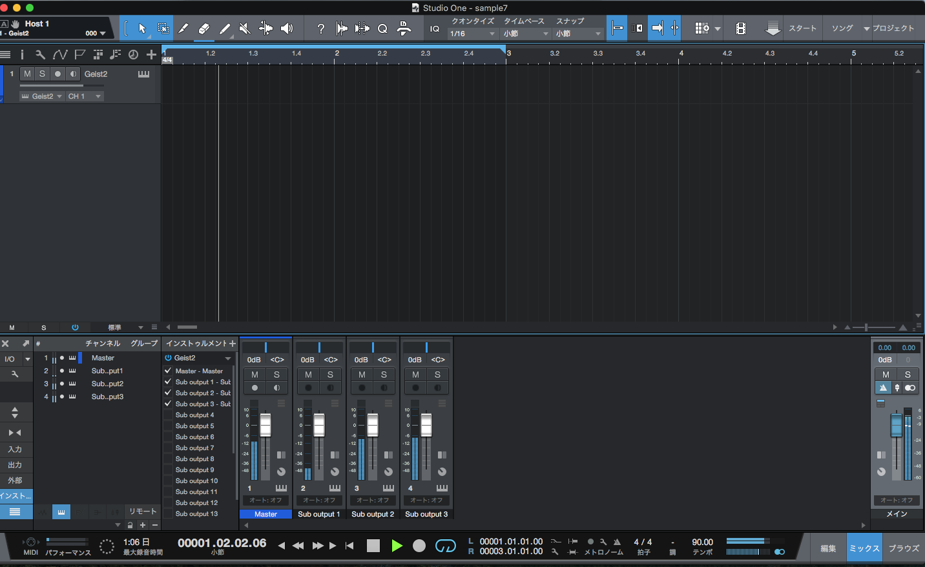
Task: Open the question mark help tool
Action: [320, 28]
